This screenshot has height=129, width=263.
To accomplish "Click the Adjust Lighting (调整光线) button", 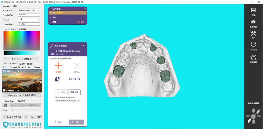I will pos(74,92).
